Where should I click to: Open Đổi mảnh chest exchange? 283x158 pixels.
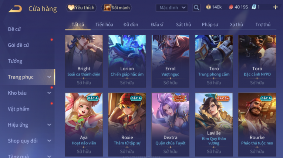pos(117,7)
